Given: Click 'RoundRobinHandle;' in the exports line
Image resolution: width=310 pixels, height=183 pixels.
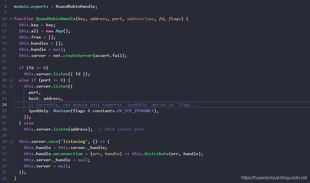Looking at the screenshot, I should (77, 6).
